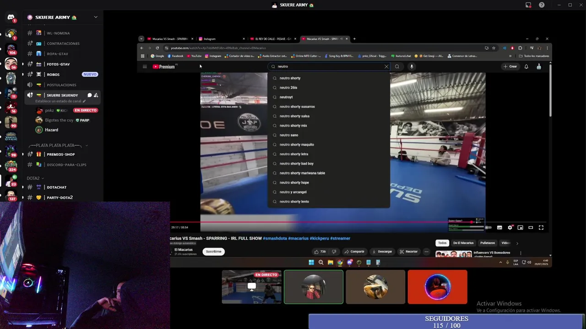Open the Discord help question mark icon
Image resolution: width=586 pixels, height=329 pixels.
click(542, 5)
